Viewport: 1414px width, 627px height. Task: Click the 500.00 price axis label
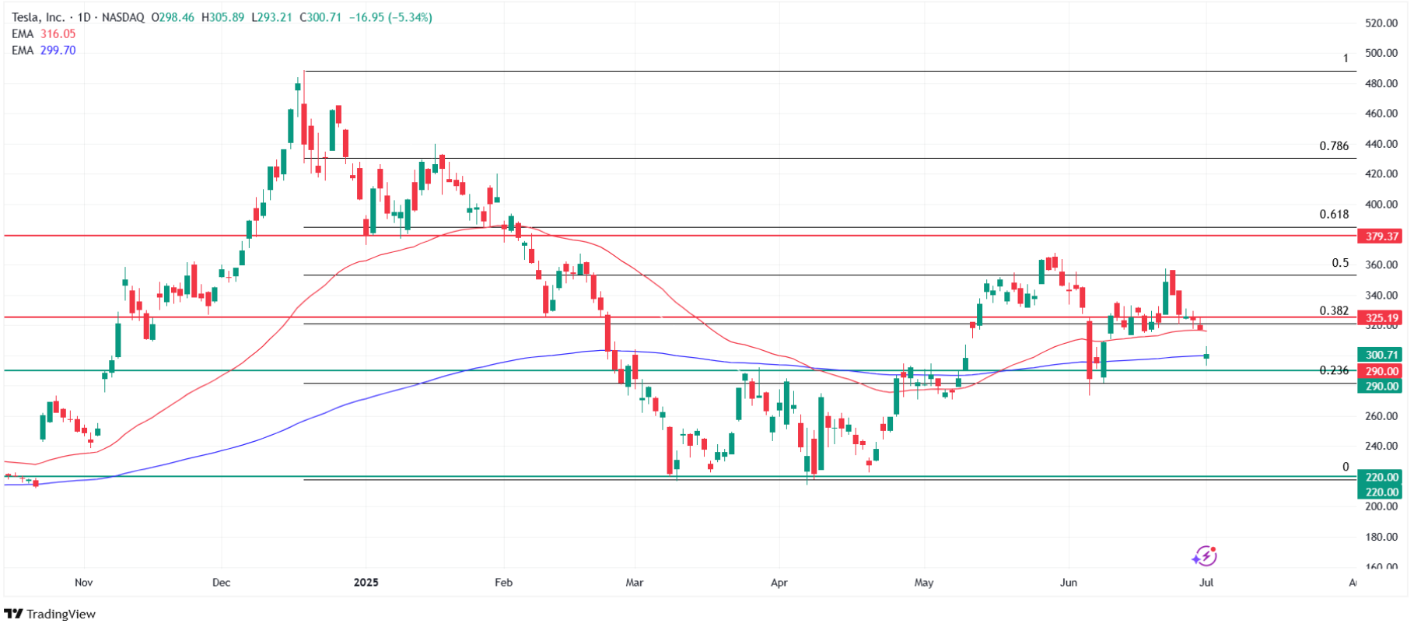pyautogui.click(x=1381, y=53)
